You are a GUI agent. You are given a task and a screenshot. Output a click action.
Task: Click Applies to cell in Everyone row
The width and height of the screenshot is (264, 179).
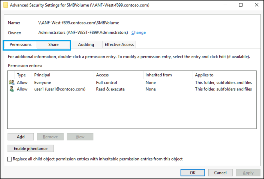point(224,83)
